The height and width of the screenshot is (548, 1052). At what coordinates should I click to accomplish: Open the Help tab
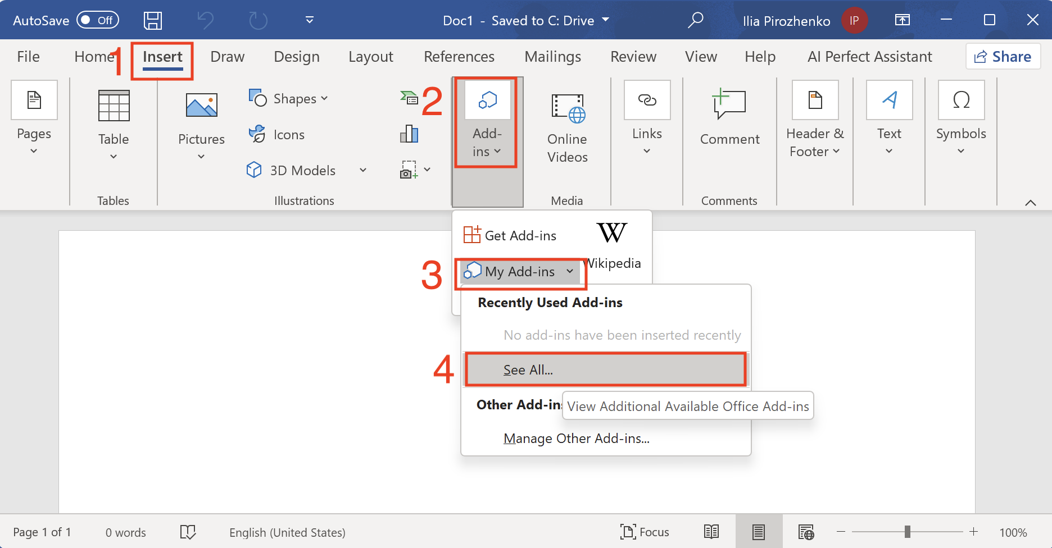coord(760,57)
